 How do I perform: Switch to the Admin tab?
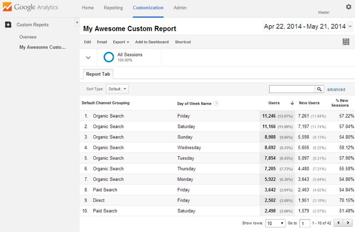point(180,7)
